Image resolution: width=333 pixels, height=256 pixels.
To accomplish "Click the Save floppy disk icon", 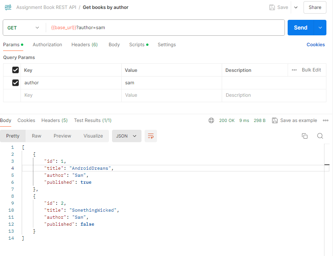I will click(272, 7).
